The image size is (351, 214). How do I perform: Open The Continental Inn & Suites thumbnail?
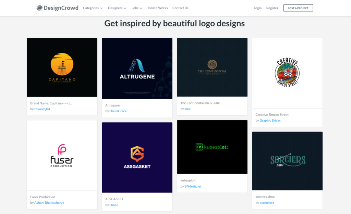[x=212, y=67]
